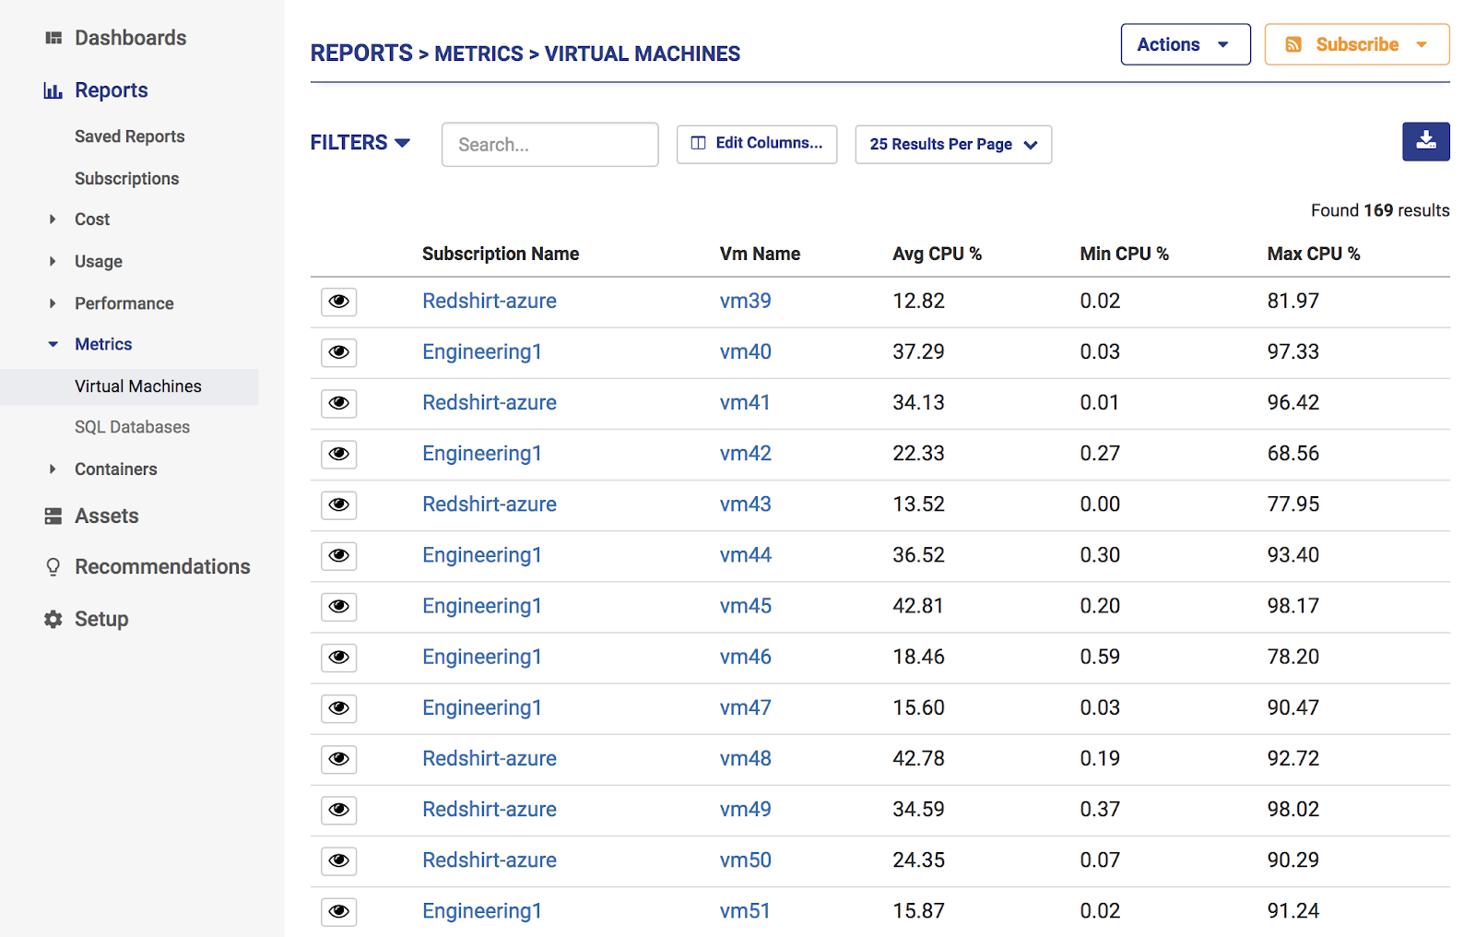
Task: Click the Setup gear icon
Action: tap(53, 619)
